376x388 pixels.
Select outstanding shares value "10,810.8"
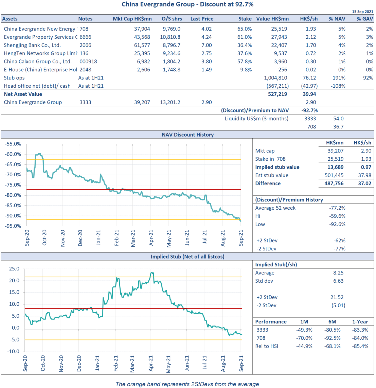tap(170, 37)
